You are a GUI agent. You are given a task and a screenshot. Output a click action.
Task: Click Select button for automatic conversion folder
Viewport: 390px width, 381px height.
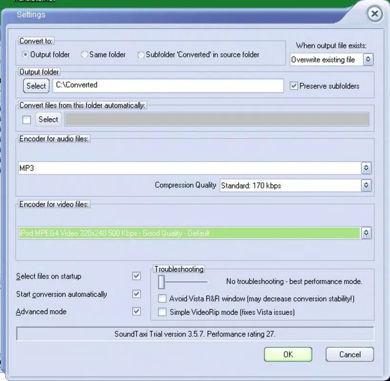[48, 120]
